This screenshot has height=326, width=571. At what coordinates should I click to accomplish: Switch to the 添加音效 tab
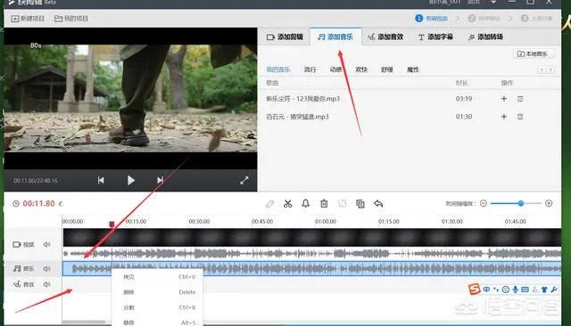[385, 37]
